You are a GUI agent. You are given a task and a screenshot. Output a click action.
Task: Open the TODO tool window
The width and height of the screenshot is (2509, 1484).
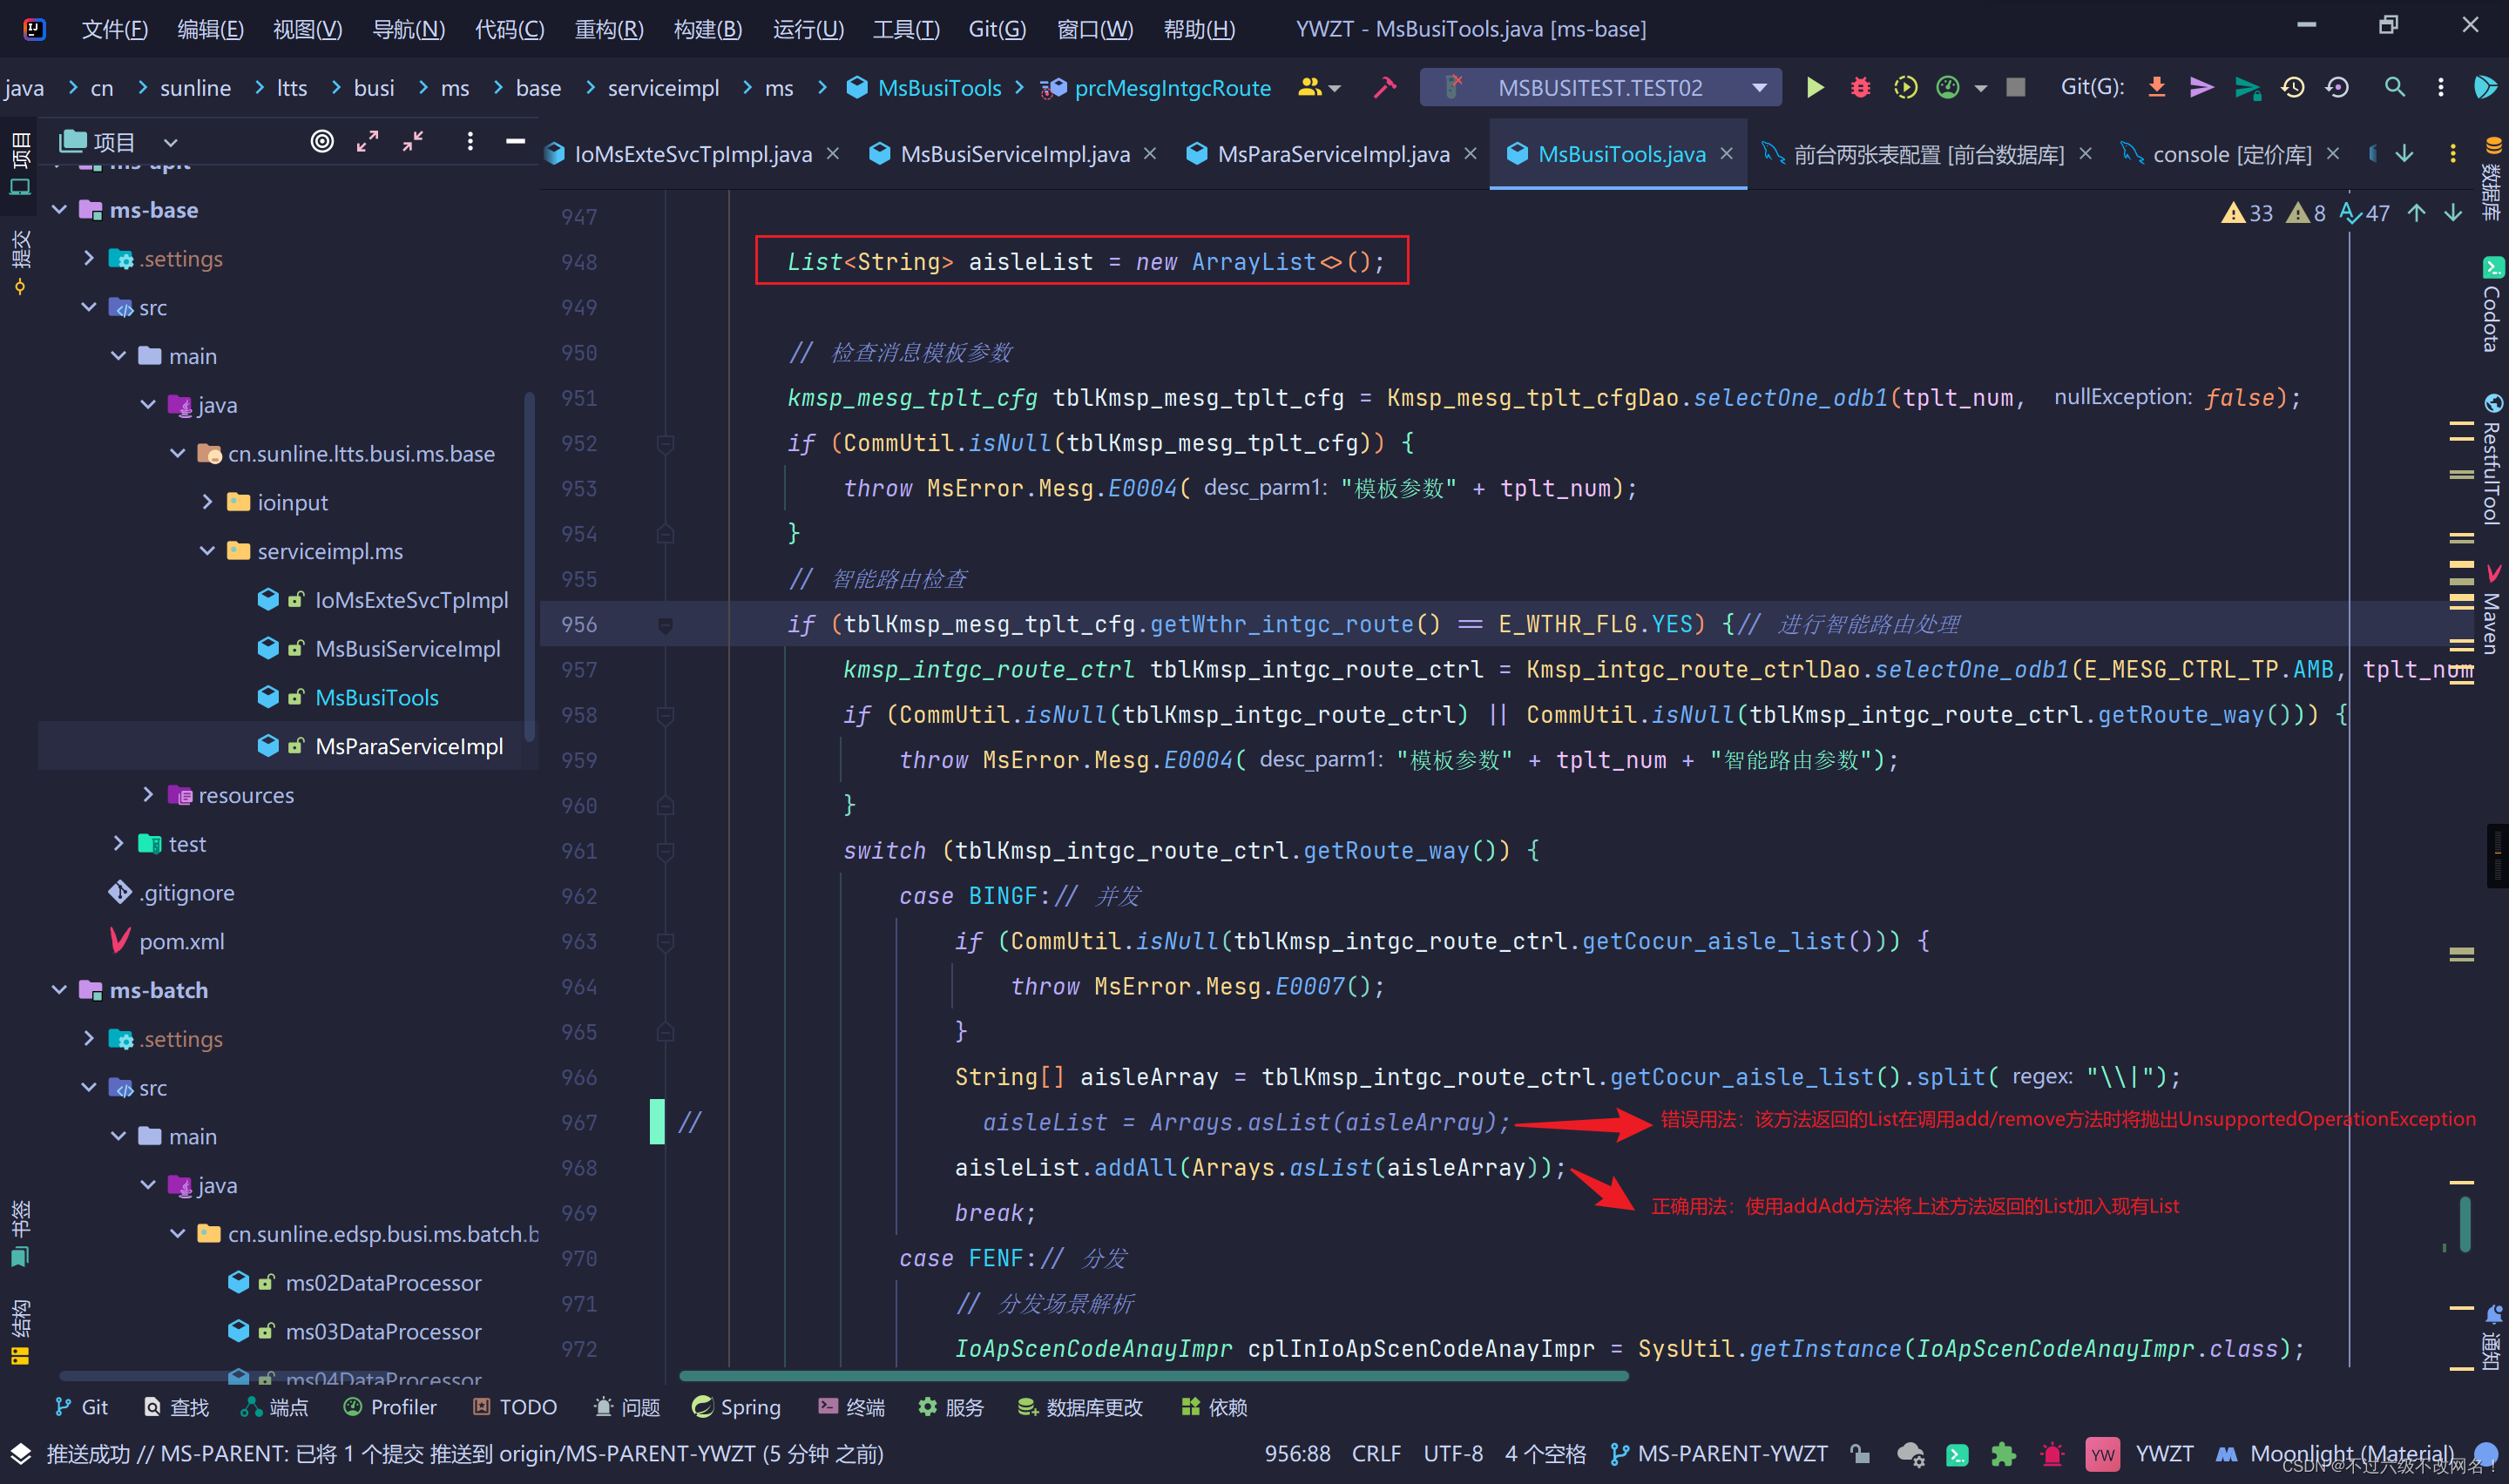515,1407
